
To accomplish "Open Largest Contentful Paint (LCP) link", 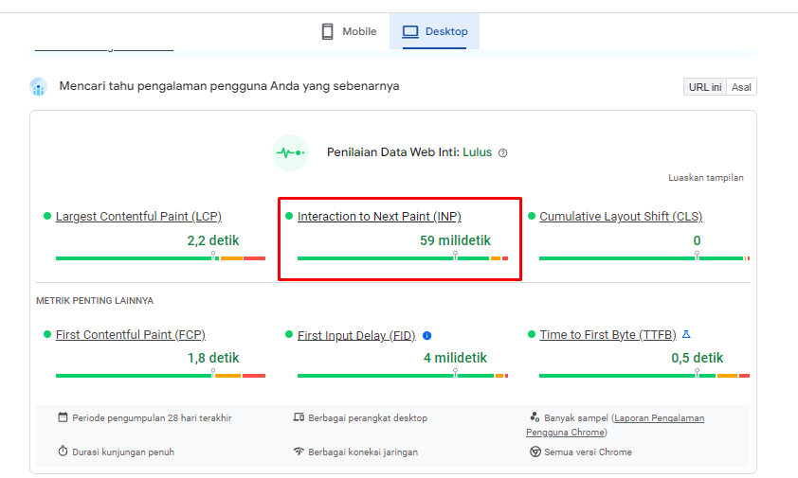I will [x=138, y=216].
